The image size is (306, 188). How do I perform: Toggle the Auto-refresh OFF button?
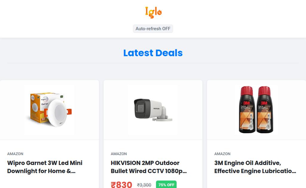click(153, 29)
